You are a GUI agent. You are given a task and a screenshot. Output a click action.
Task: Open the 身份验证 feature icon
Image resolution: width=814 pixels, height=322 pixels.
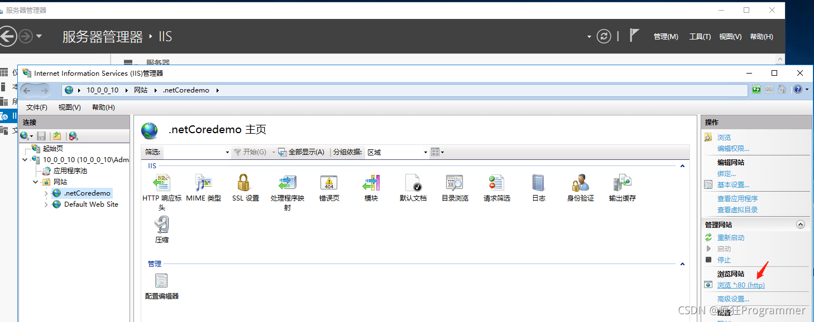point(580,183)
